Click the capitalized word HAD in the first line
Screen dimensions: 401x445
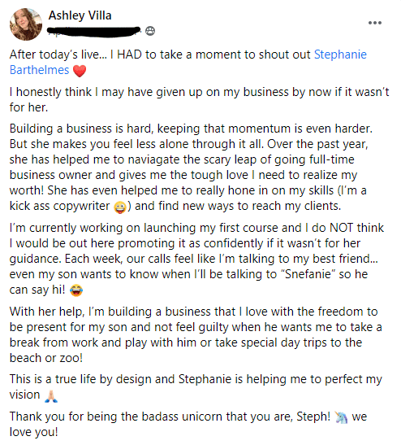[129, 55]
